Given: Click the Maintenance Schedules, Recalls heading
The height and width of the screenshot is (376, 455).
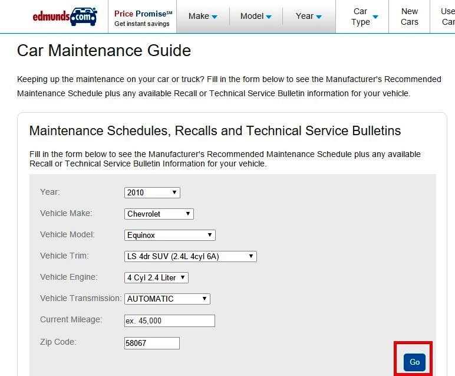Looking at the screenshot, I should pos(215,131).
